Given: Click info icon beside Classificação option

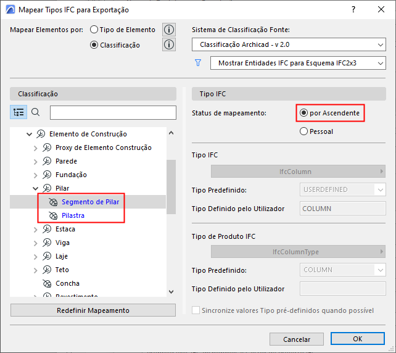Looking at the screenshot, I should coord(169,44).
